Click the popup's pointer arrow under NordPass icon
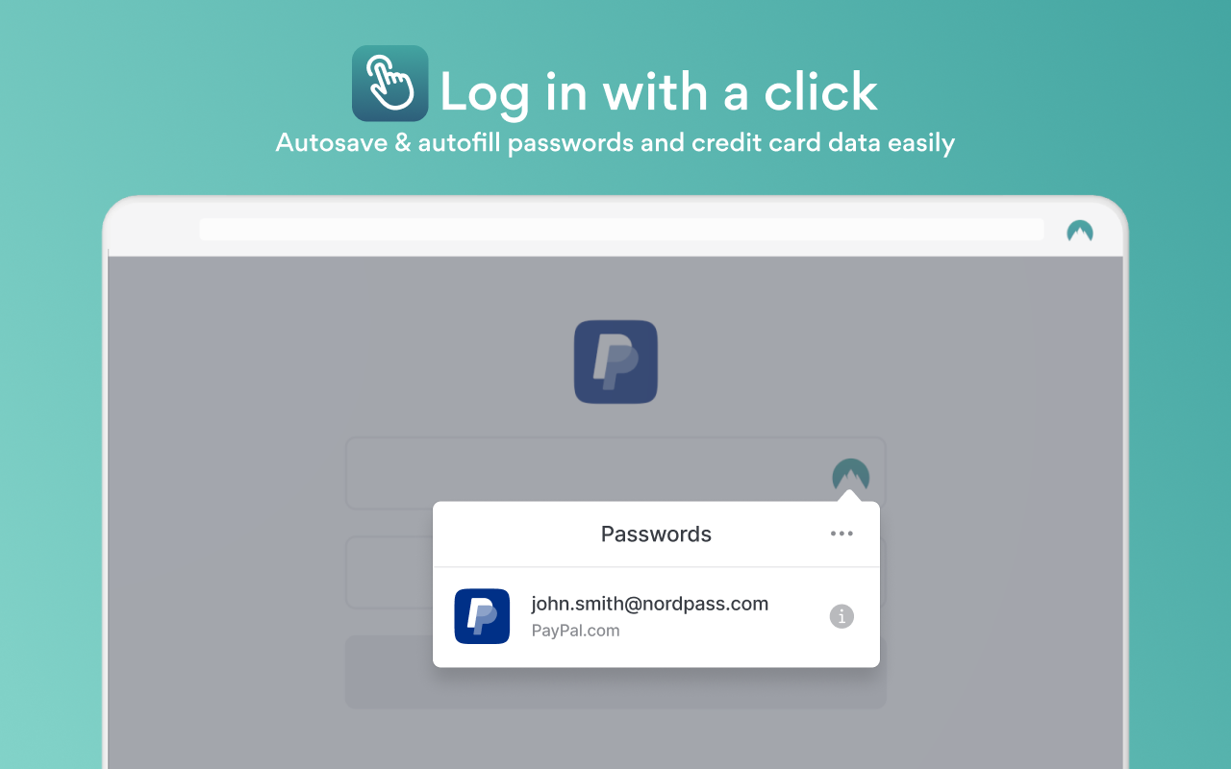This screenshot has width=1231, height=769. click(x=848, y=496)
